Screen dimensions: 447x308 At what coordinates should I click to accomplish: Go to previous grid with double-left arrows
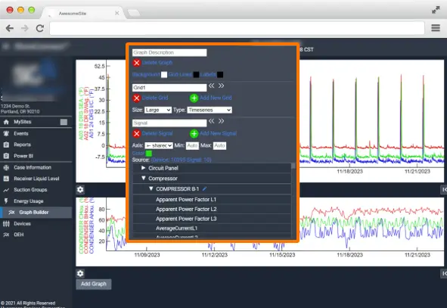pyautogui.click(x=211, y=86)
